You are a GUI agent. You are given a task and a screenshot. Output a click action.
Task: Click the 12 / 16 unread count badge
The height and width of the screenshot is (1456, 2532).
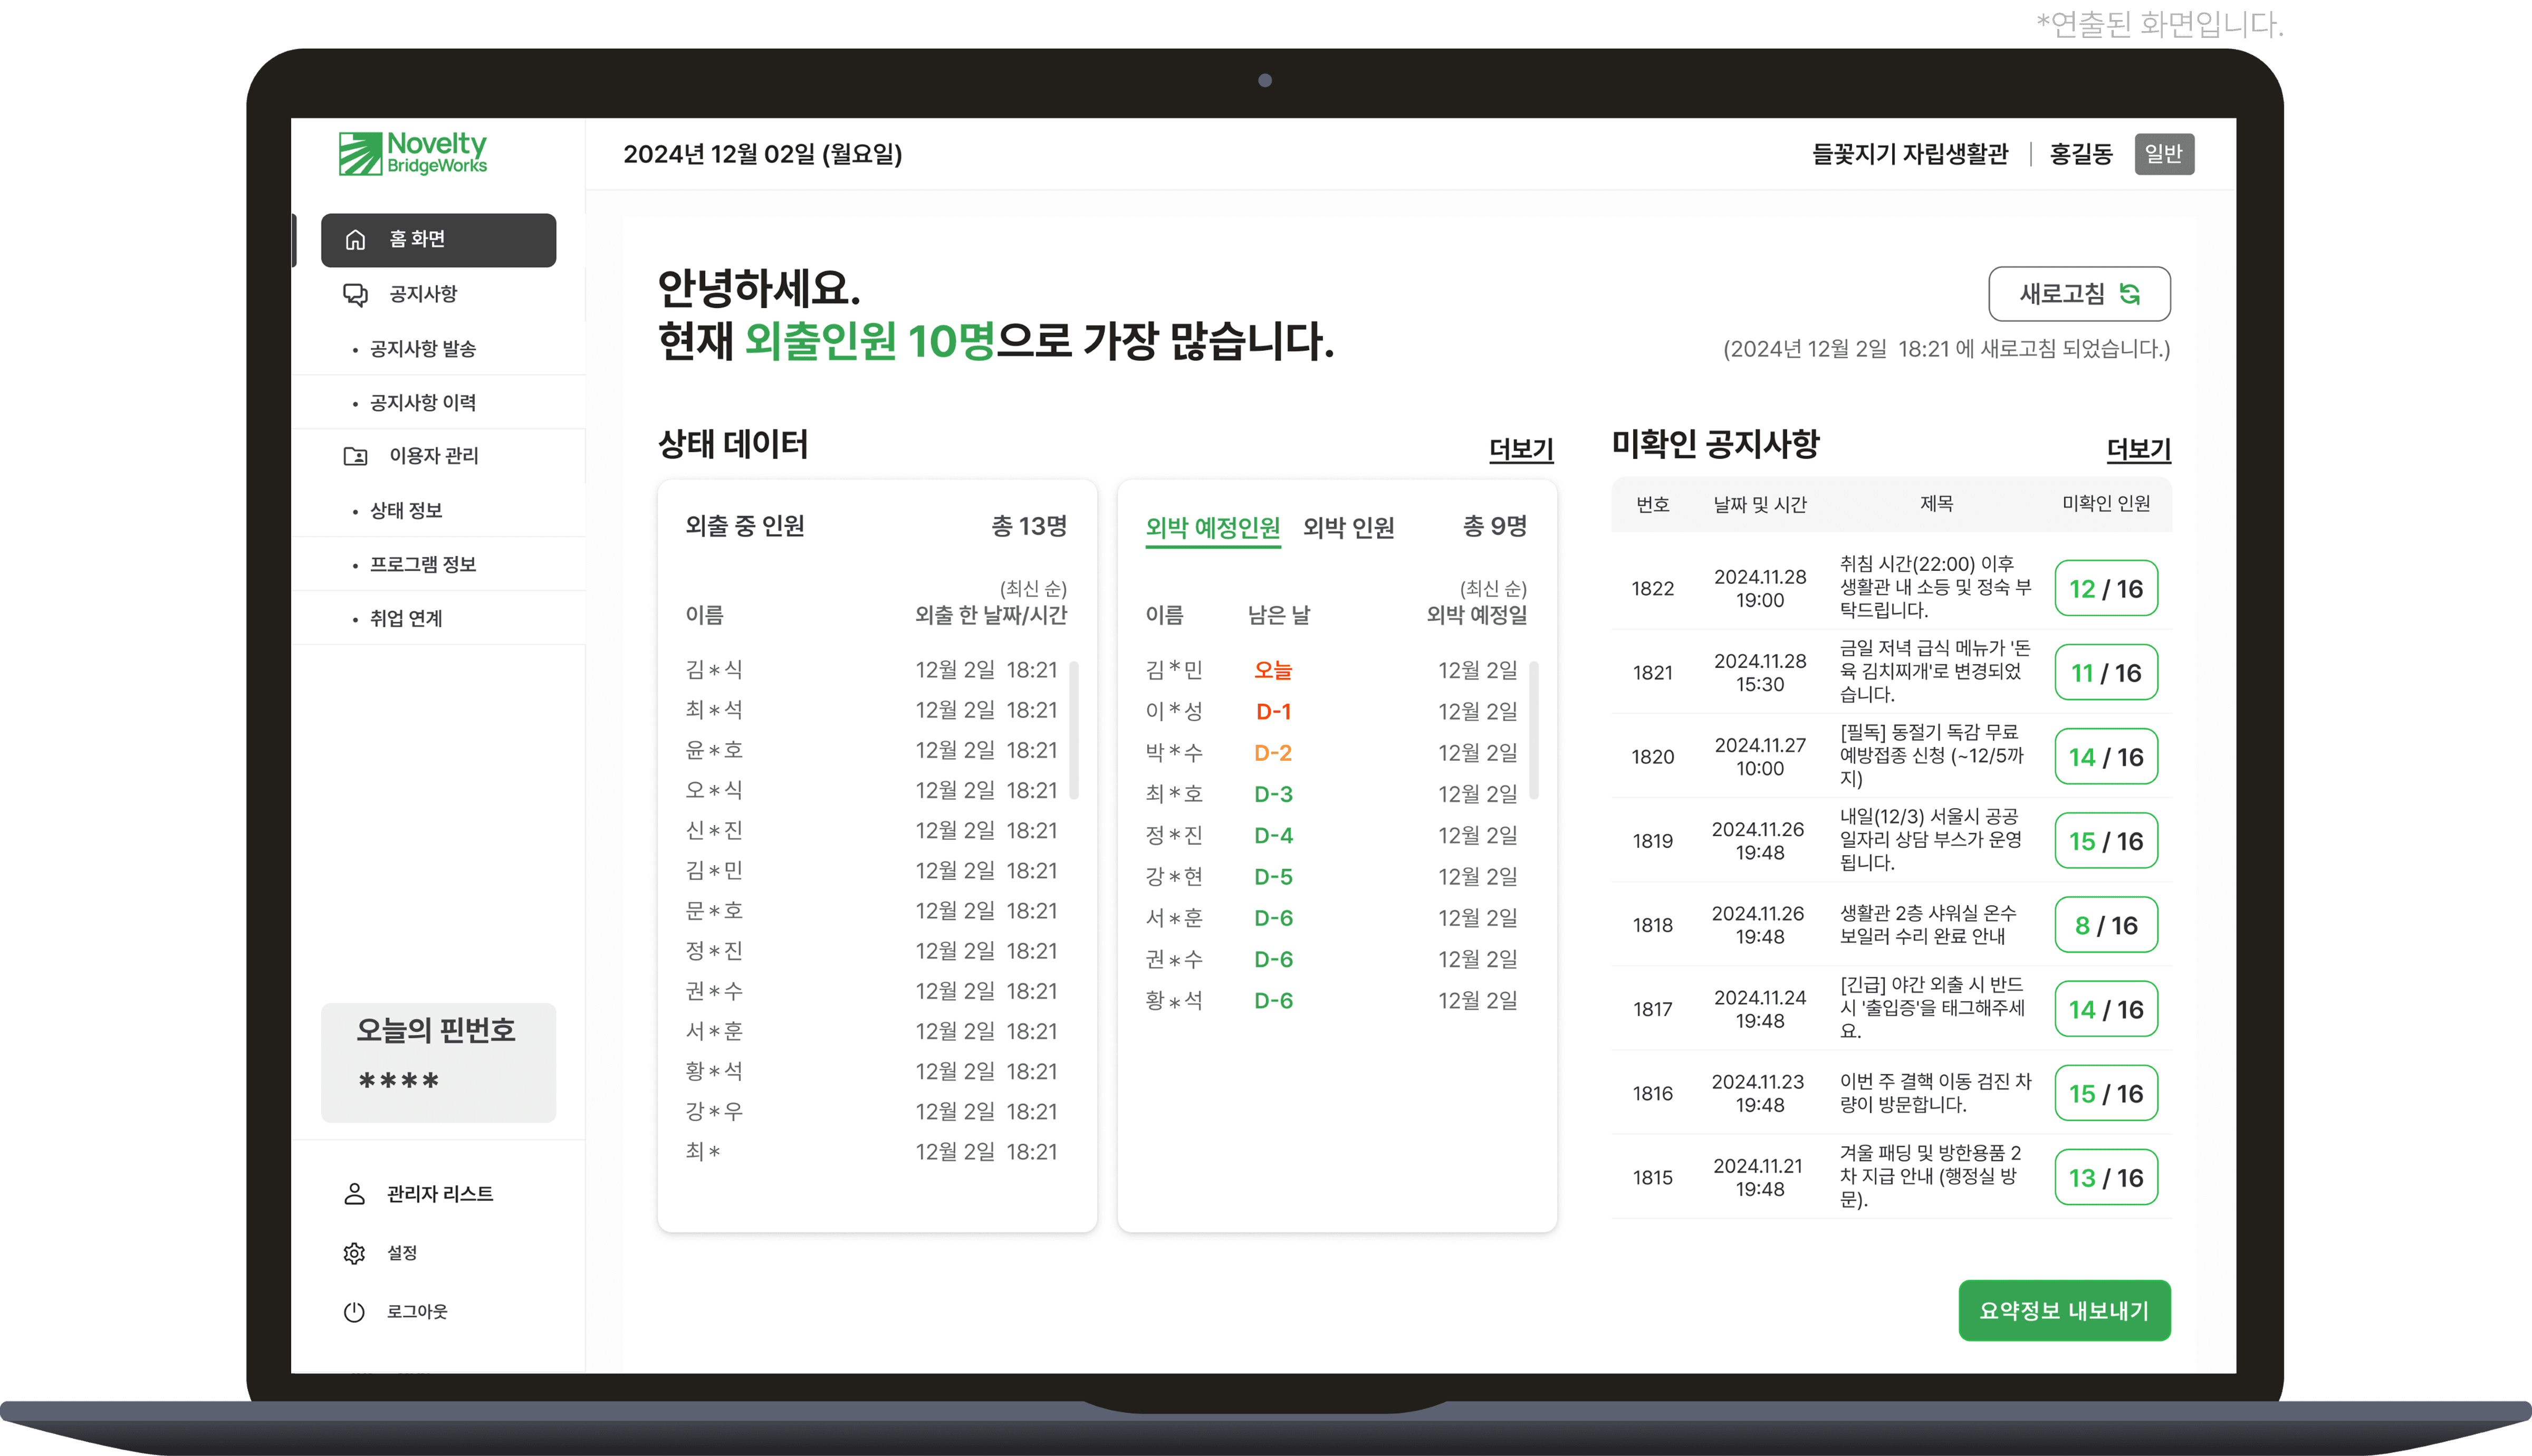click(x=2105, y=588)
